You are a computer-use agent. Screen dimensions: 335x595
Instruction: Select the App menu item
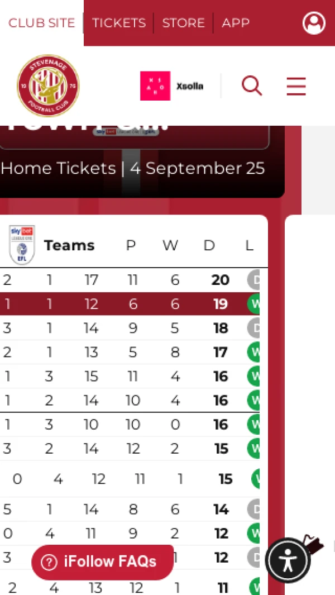(235, 23)
